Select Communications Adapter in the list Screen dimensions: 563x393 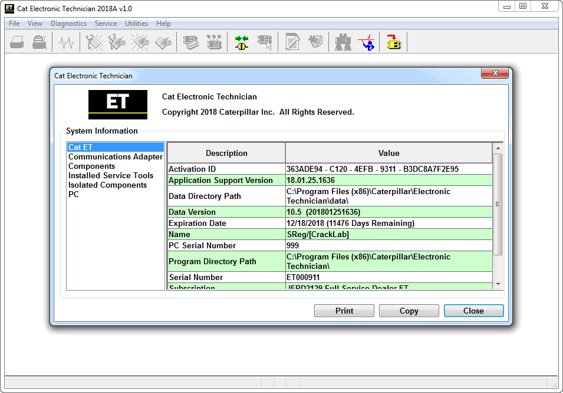pyautogui.click(x=116, y=156)
